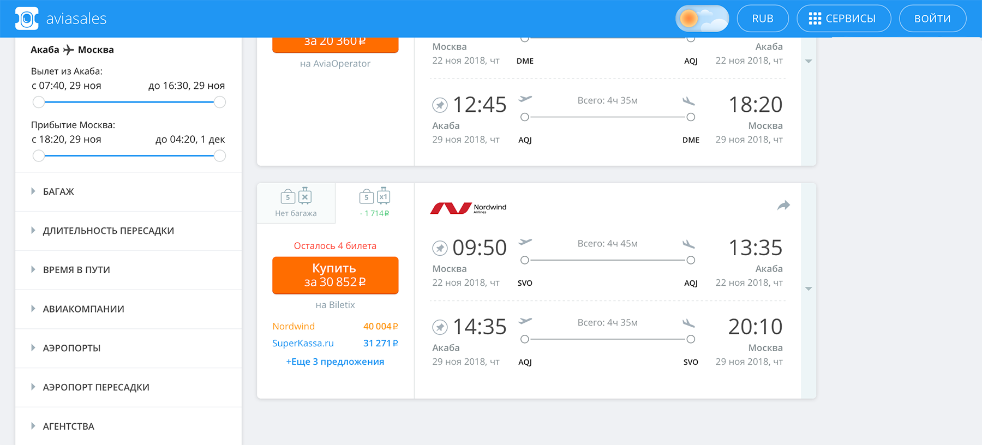Click the Nordwind Airlines logo
Screen dimensions: 982x445
pyautogui.click(x=468, y=208)
